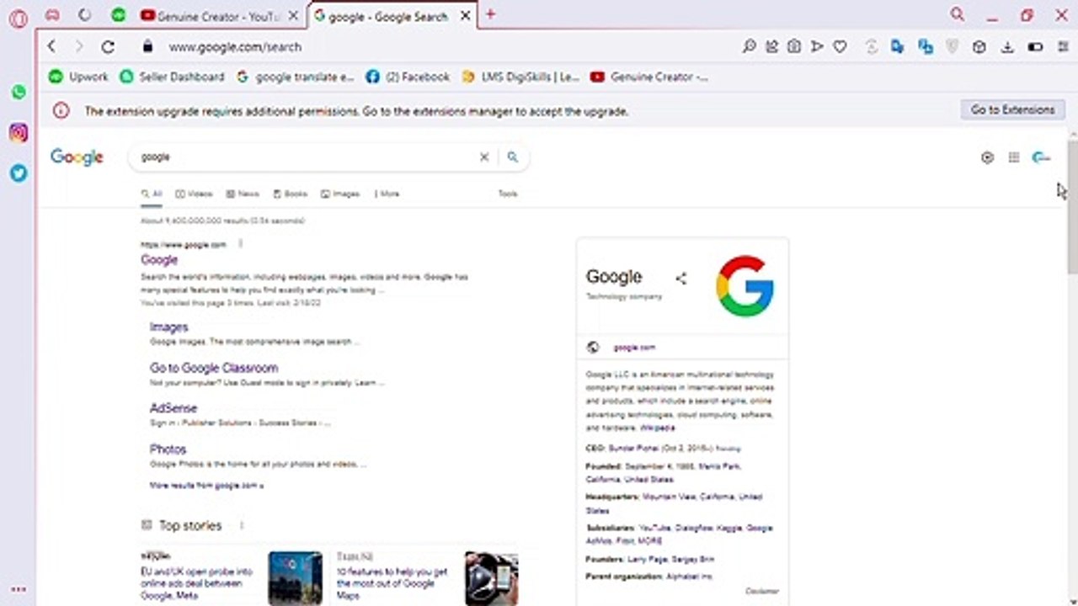This screenshot has width=1078, height=606.
Task: Open the Photos sitelink
Action: 168,449
